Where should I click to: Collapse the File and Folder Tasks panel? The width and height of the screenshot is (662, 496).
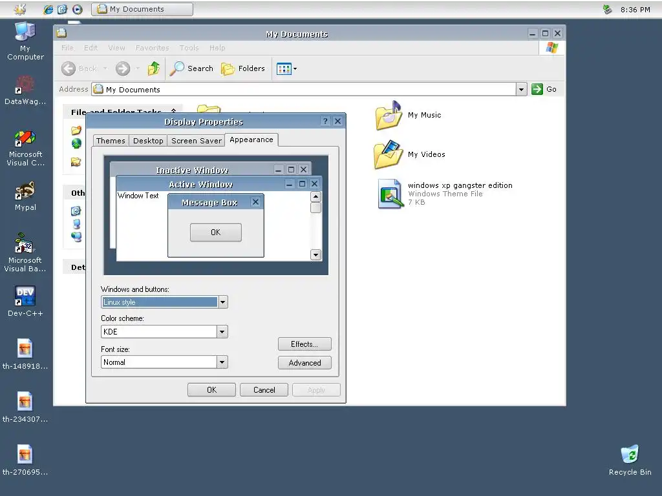173,110
